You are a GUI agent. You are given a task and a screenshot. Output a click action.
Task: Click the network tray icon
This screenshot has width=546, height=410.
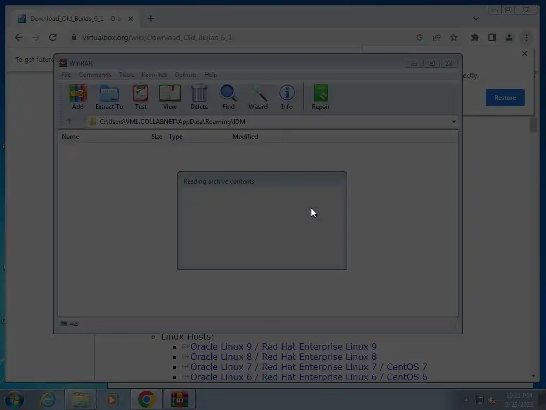point(479,400)
